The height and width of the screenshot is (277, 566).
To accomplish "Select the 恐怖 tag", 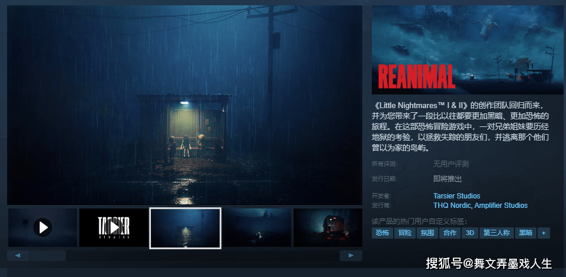I will point(382,233).
